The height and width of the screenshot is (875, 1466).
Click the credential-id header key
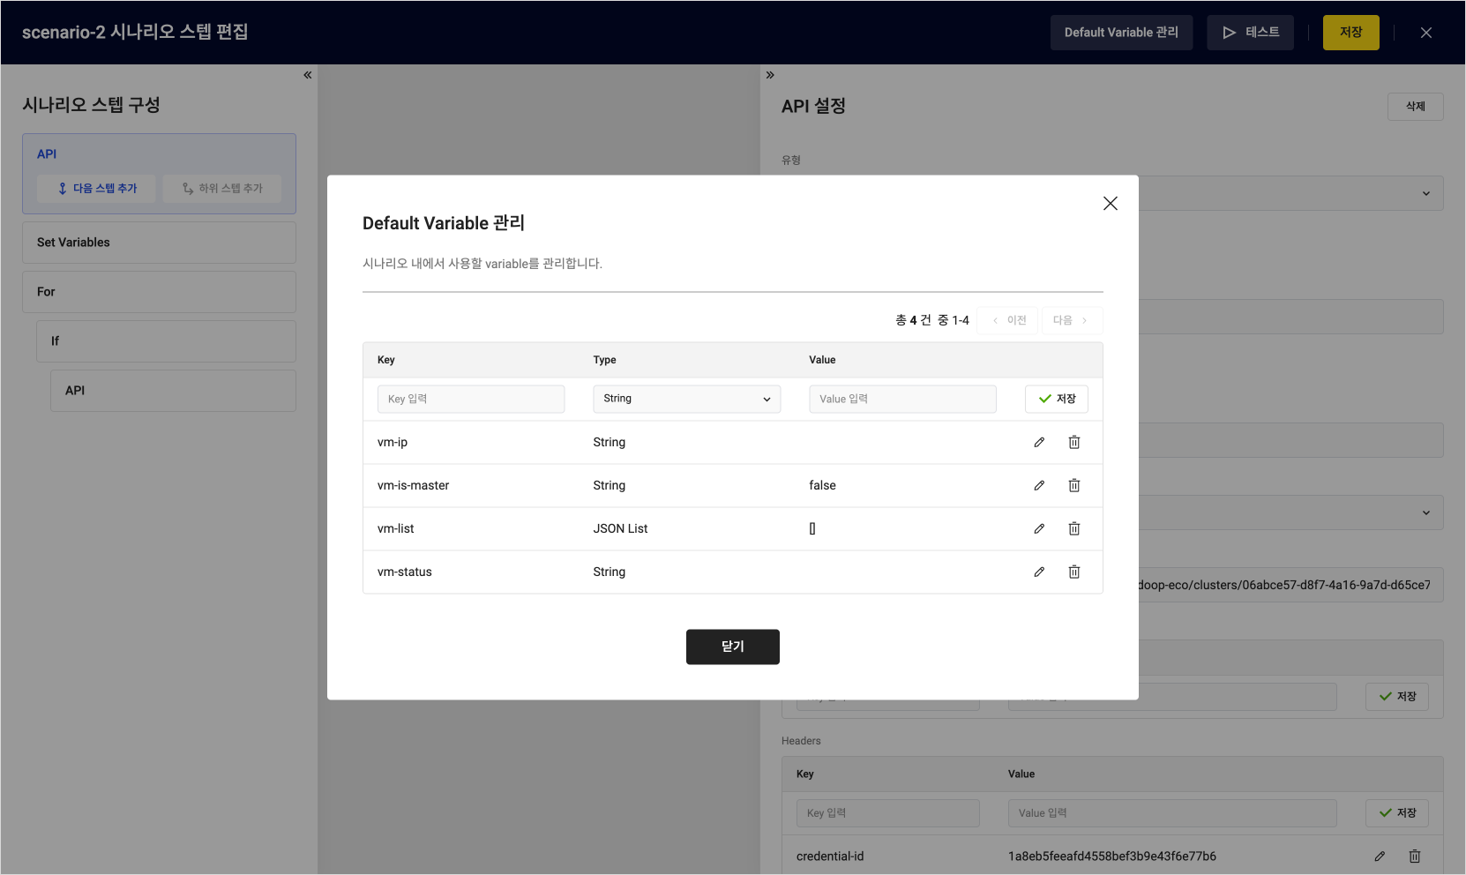830,856
